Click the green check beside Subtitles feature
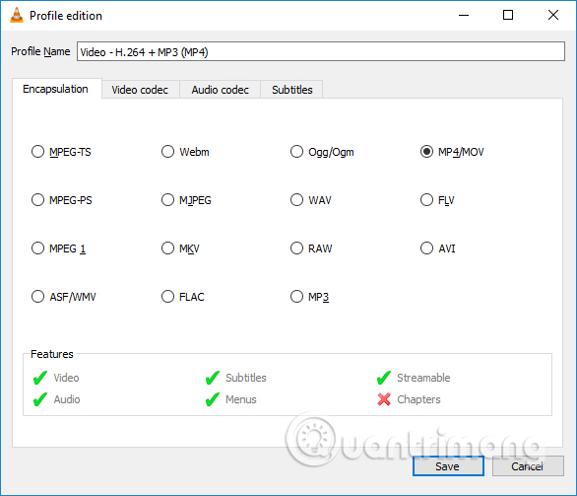This screenshot has height=496, width=577. [x=213, y=378]
